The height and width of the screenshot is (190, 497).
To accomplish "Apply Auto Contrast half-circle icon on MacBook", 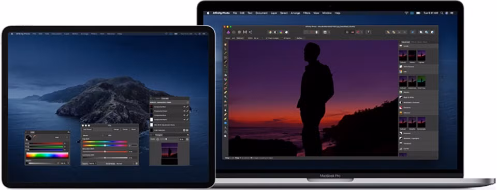I will (275, 32).
